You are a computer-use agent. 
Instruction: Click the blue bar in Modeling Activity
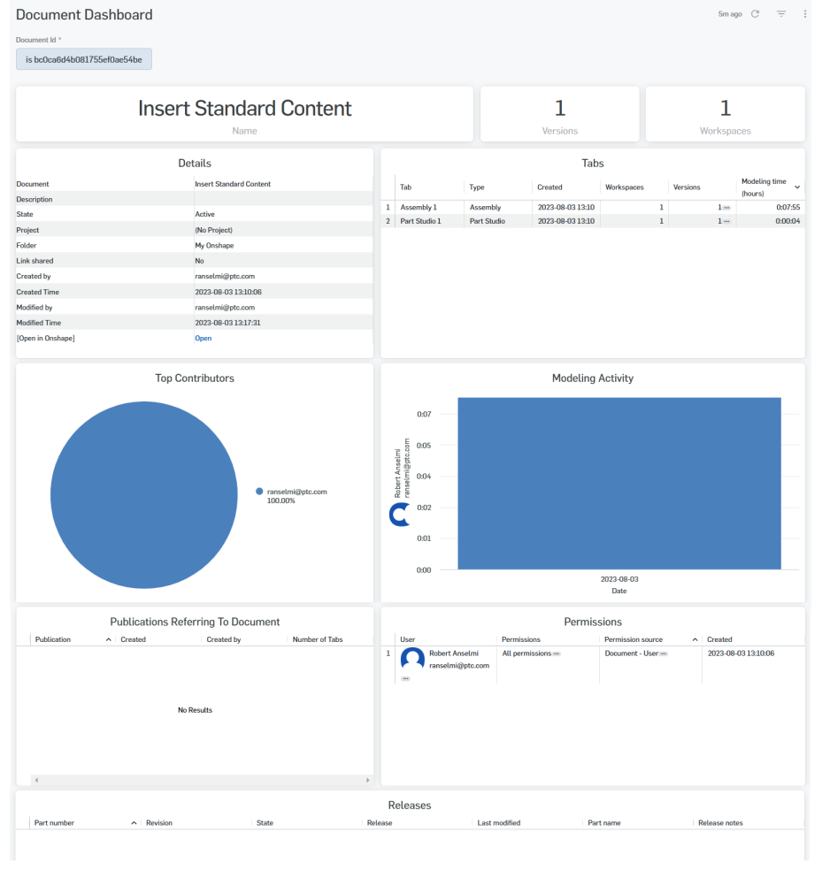[618, 483]
